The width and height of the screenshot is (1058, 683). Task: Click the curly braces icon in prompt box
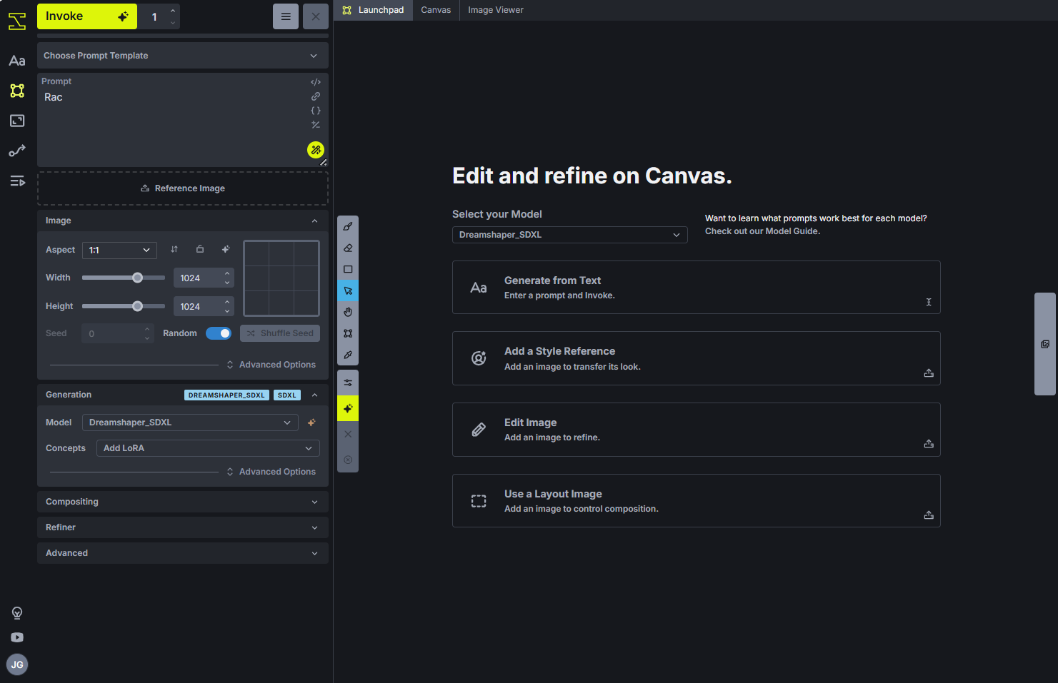point(316,111)
